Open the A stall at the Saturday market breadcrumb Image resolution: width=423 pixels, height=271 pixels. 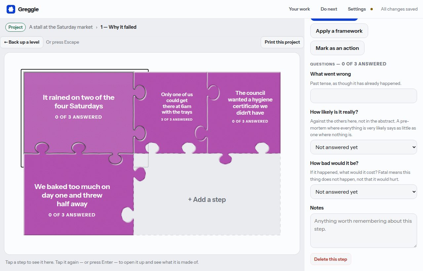61,27
